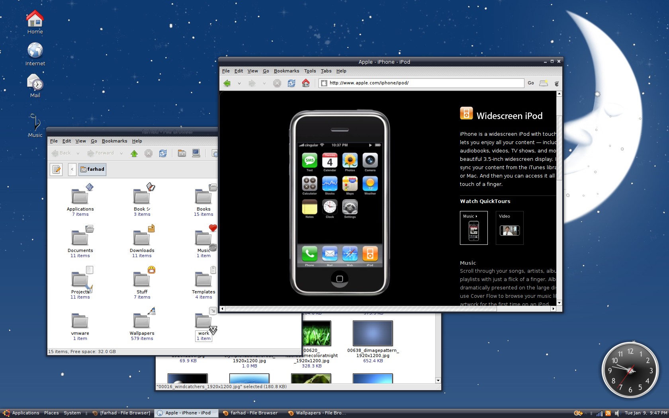
Task: Click the Video QuickTour link
Action: click(509, 228)
